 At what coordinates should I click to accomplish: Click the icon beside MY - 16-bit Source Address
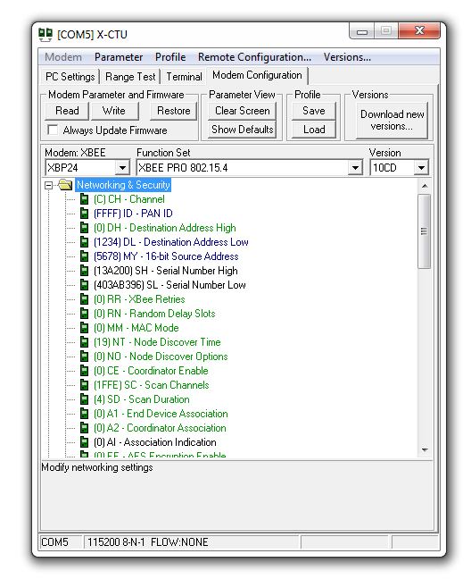85,256
